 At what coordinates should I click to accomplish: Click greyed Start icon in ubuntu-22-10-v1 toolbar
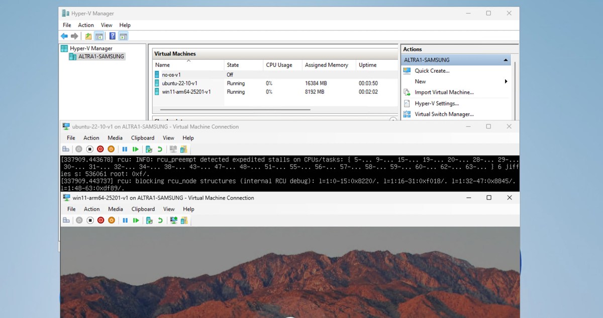click(x=78, y=149)
